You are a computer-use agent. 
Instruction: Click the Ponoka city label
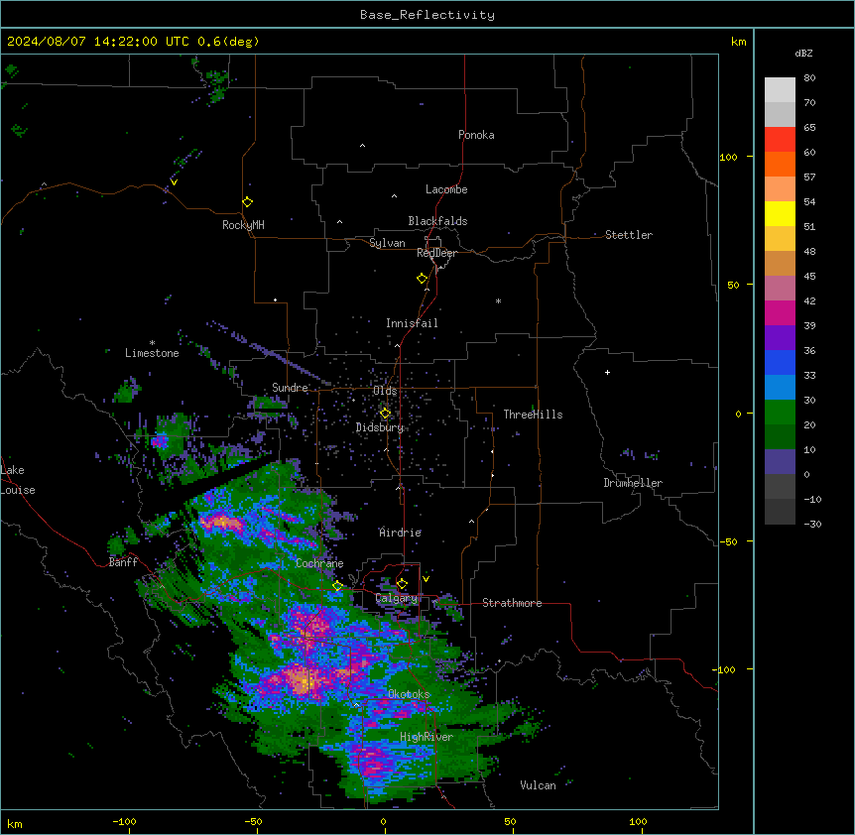tap(476, 135)
